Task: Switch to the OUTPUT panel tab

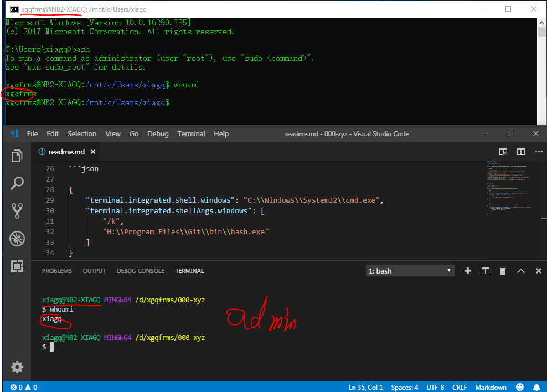Action: (94, 271)
